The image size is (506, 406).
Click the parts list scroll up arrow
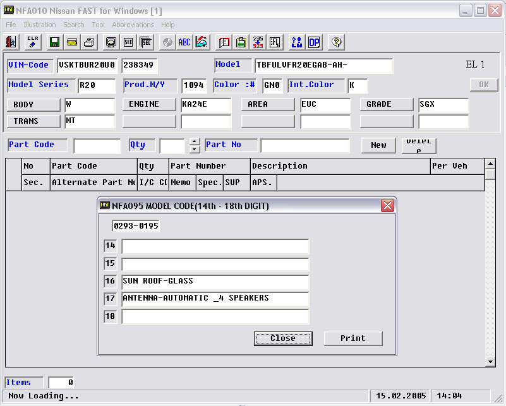490,164
